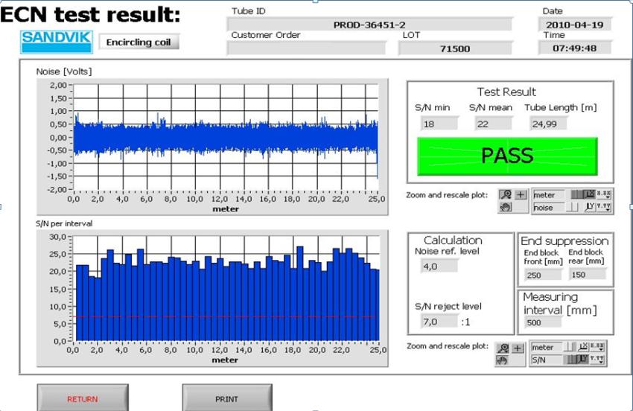Click the S/N scale name field

(546, 360)
